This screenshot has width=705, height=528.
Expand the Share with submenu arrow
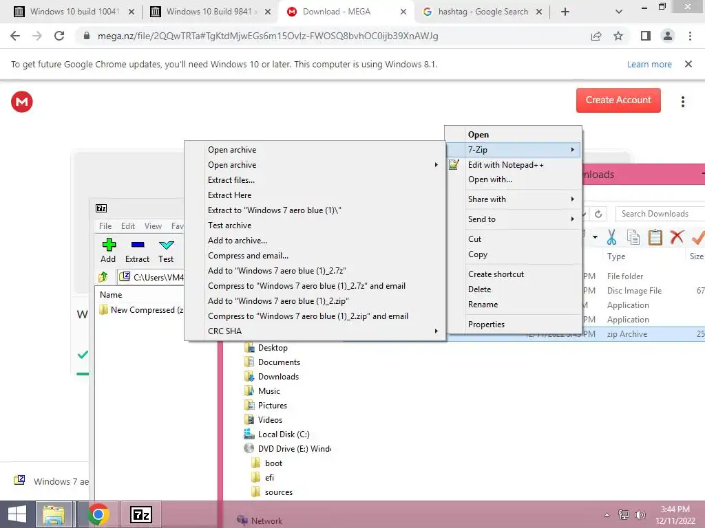pyautogui.click(x=572, y=199)
